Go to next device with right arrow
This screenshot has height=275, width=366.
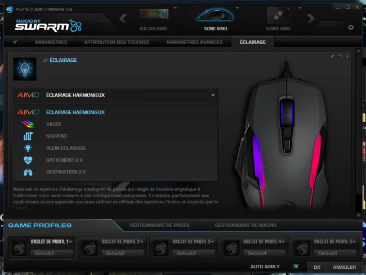[310, 18]
